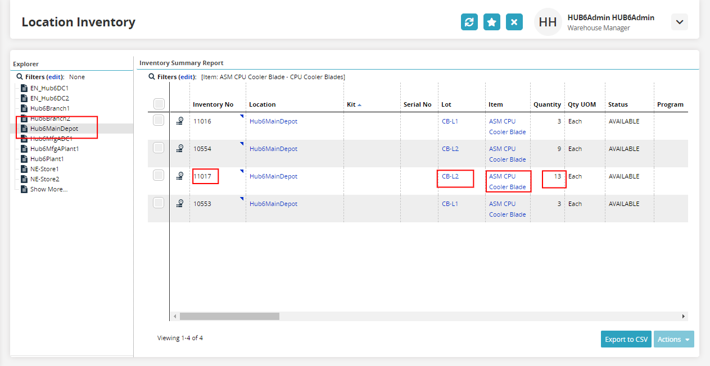Open Hub6MainDepot link in row 11017

(x=273, y=176)
